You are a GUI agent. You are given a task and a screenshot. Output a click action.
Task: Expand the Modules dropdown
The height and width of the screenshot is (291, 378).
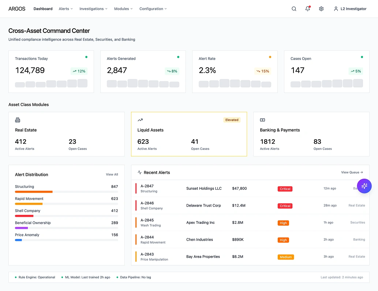123,8
